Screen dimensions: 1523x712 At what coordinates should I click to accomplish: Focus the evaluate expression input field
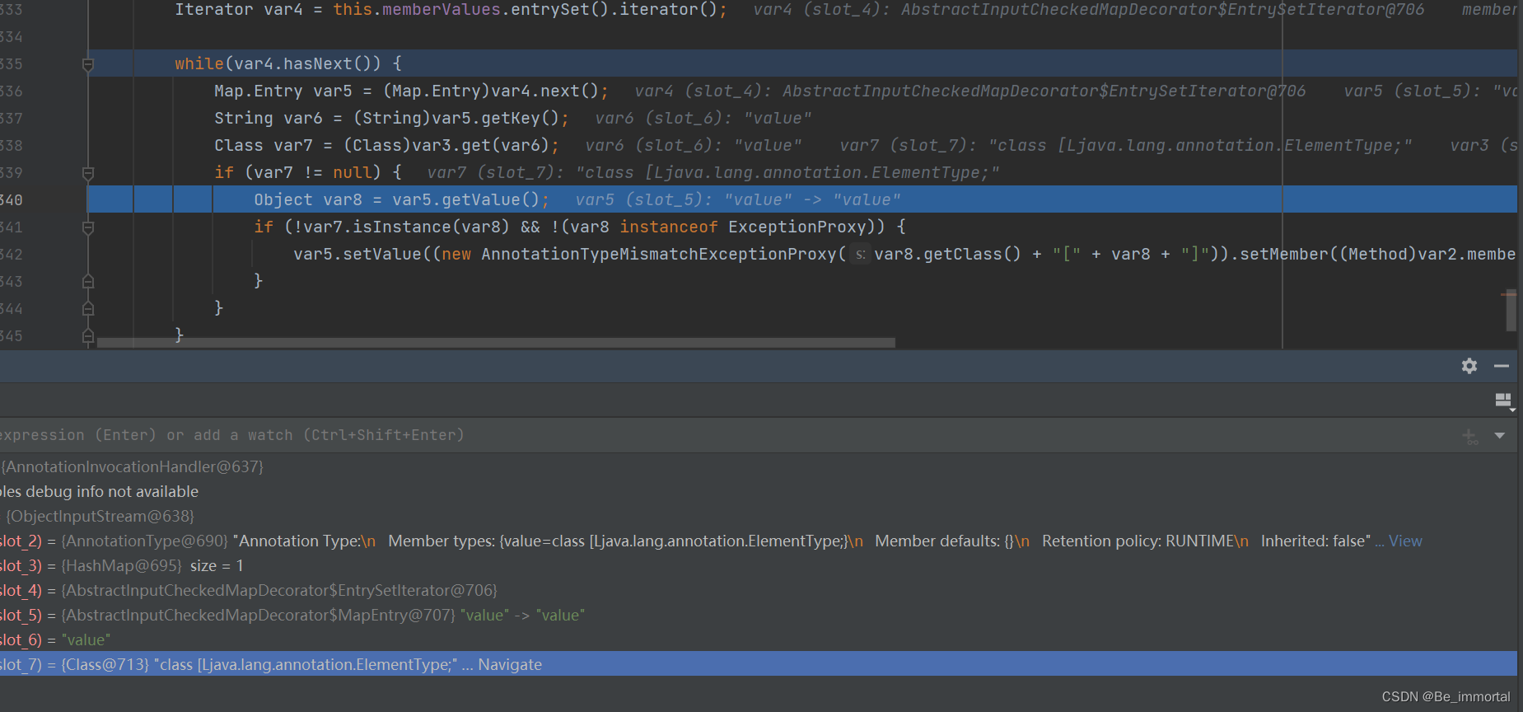click(x=725, y=435)
